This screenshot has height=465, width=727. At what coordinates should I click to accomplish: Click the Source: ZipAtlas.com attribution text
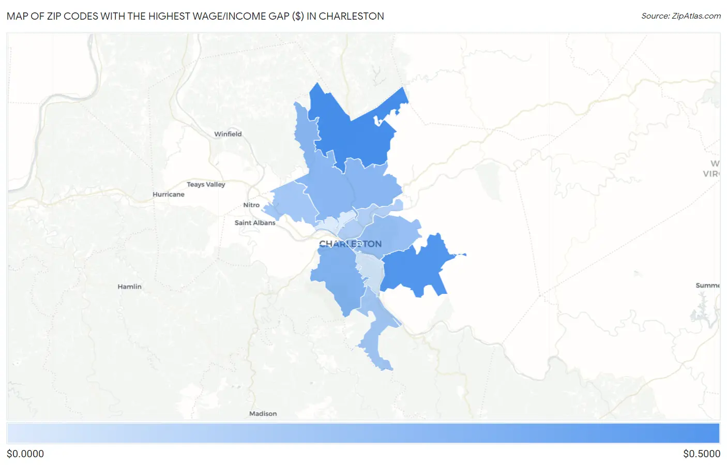681,16
